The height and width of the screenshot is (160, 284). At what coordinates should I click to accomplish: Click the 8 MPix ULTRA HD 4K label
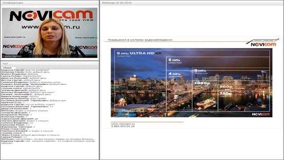[x=139, y=53]
